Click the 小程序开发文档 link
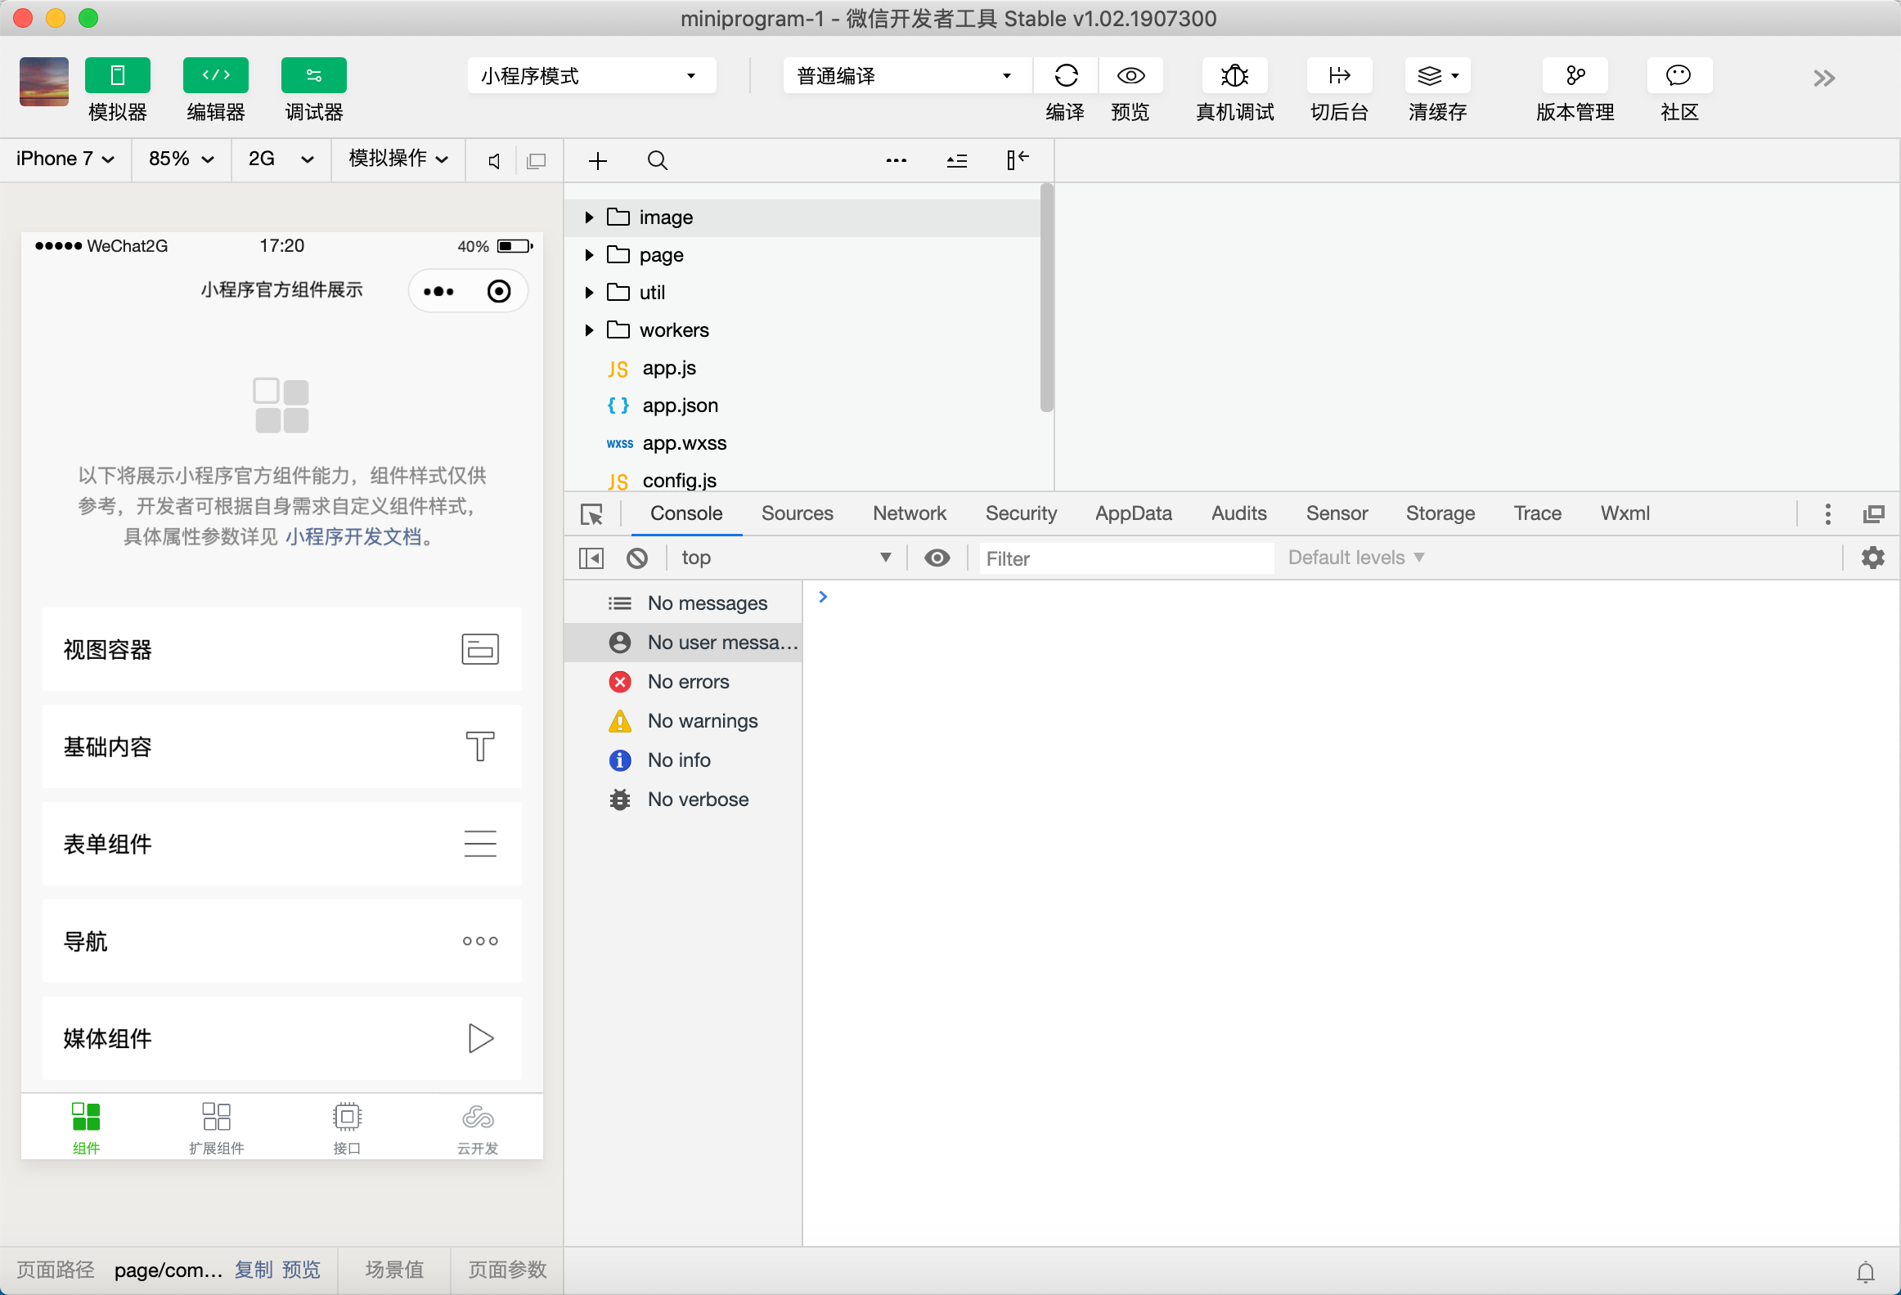Viewport: 1901px width, 1295px height. pyautogui.click(x=353, y=537)
